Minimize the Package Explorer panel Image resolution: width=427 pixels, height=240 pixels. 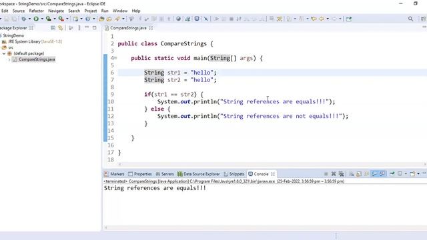[87, 27]
